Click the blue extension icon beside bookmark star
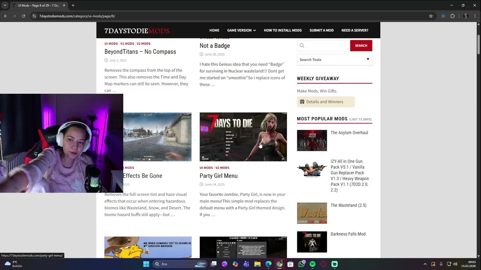The height and width of the screenshot is (270, 481). (x=443, y=16)
